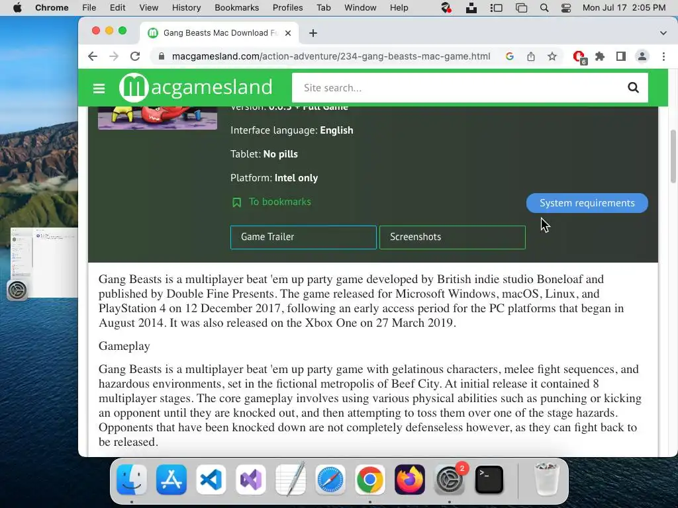Click the Gang Beasts cover thumbnail
This screenshot has width=678, height=508.
click(158, 118)
